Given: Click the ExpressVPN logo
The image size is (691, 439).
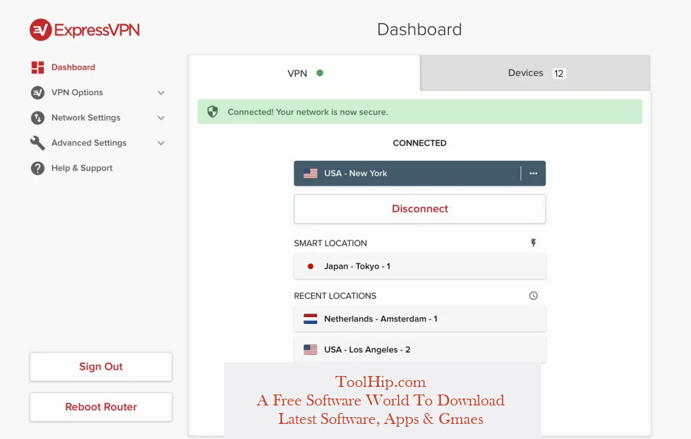Looking at the screenshot, I should 85,30.
